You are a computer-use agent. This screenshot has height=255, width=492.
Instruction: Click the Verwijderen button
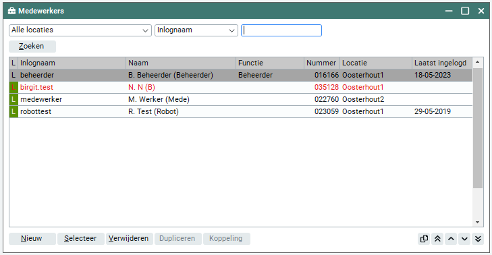point(130,239)
